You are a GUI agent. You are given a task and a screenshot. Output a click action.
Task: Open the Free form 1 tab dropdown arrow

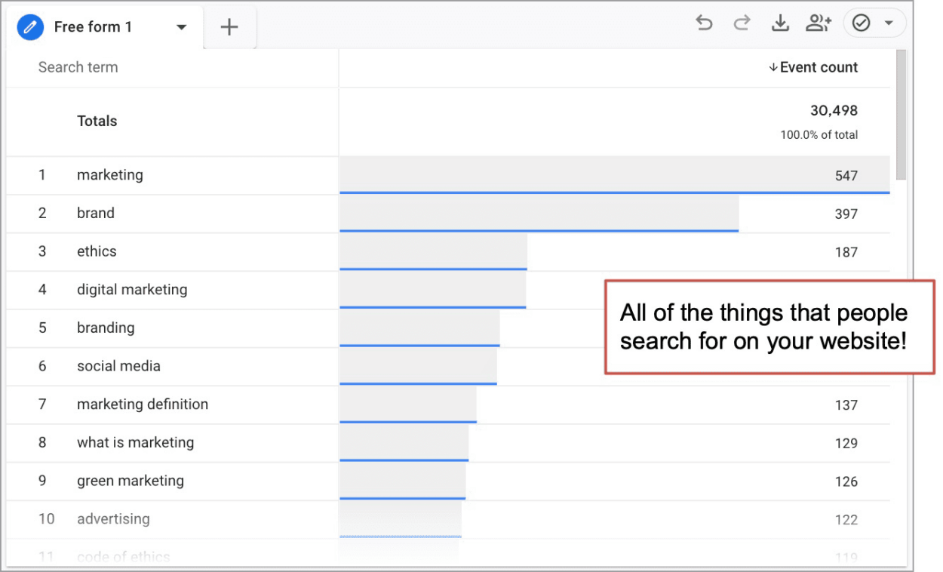point(181,28)
